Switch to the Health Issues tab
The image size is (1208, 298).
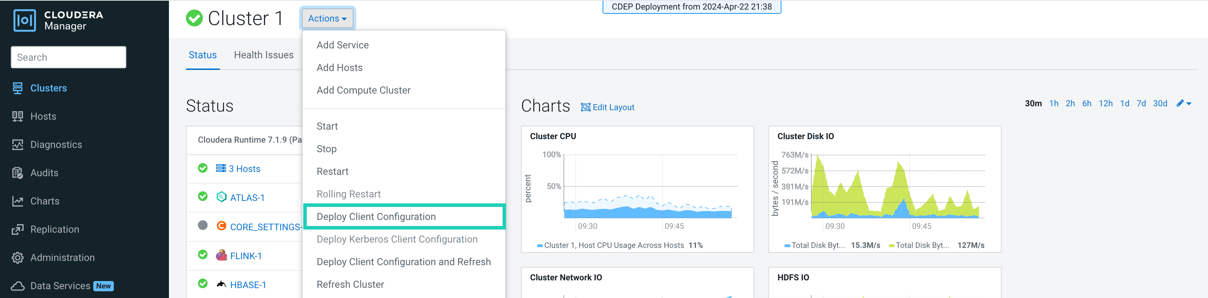(264, 55)
